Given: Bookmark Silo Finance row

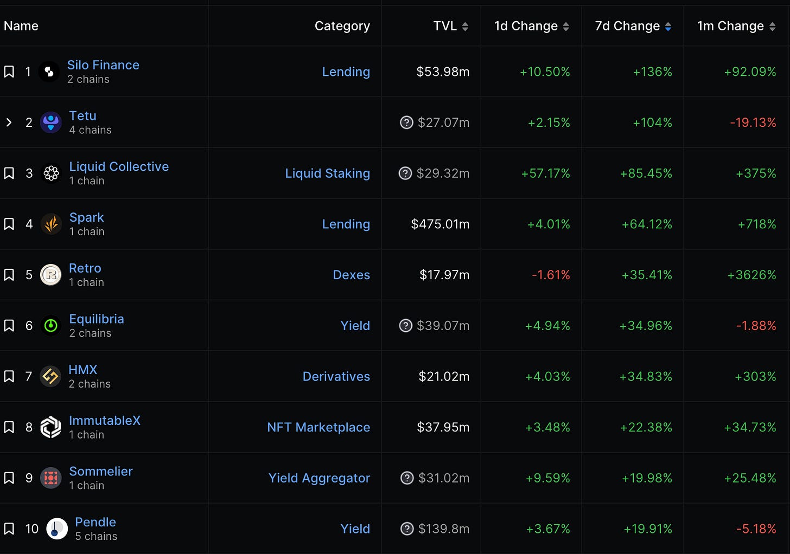Looking at the screenshot, I should point(9,72).
